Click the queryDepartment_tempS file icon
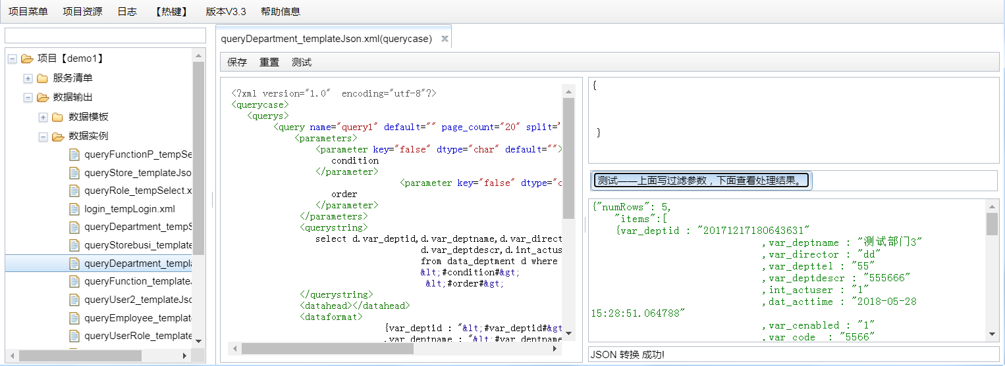The image size is (1005, 366). (74, 227)
